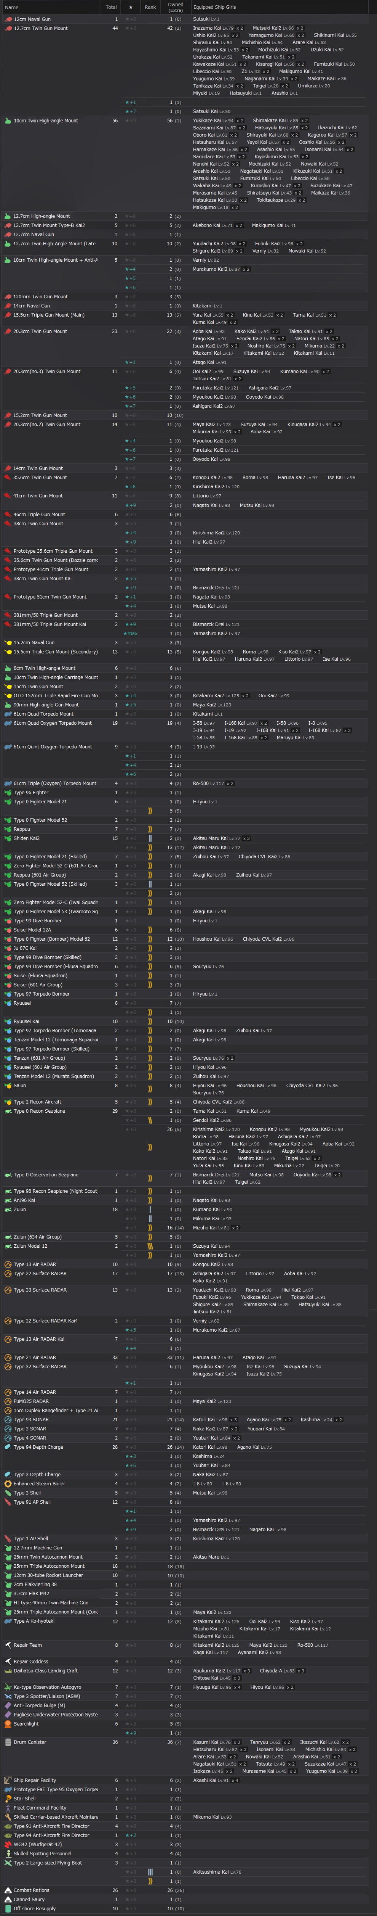Click the OTO 152mm Triple Rapid Fire icon
This screenshot has height=1916, width=377.
8,695
